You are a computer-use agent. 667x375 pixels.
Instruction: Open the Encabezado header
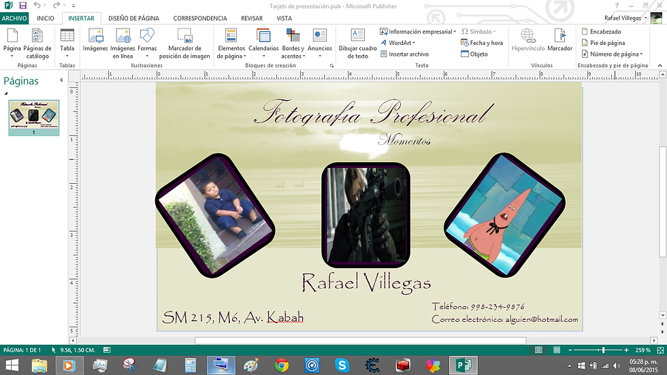[x=601, y=31]
